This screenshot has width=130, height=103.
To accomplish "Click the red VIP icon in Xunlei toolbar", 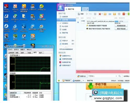I will (124, 14).
